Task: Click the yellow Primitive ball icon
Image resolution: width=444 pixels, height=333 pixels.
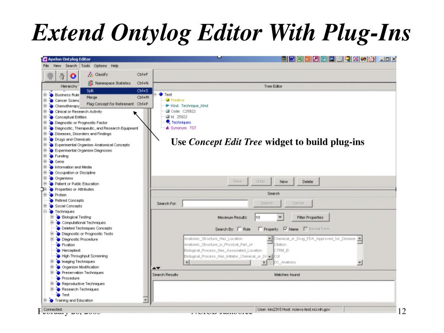Action: tap(167, 100)
